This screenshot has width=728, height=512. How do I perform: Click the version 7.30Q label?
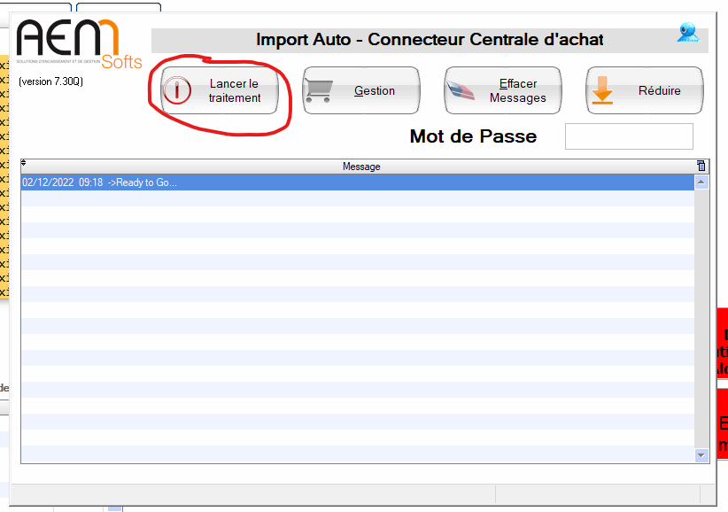point(50,81)
